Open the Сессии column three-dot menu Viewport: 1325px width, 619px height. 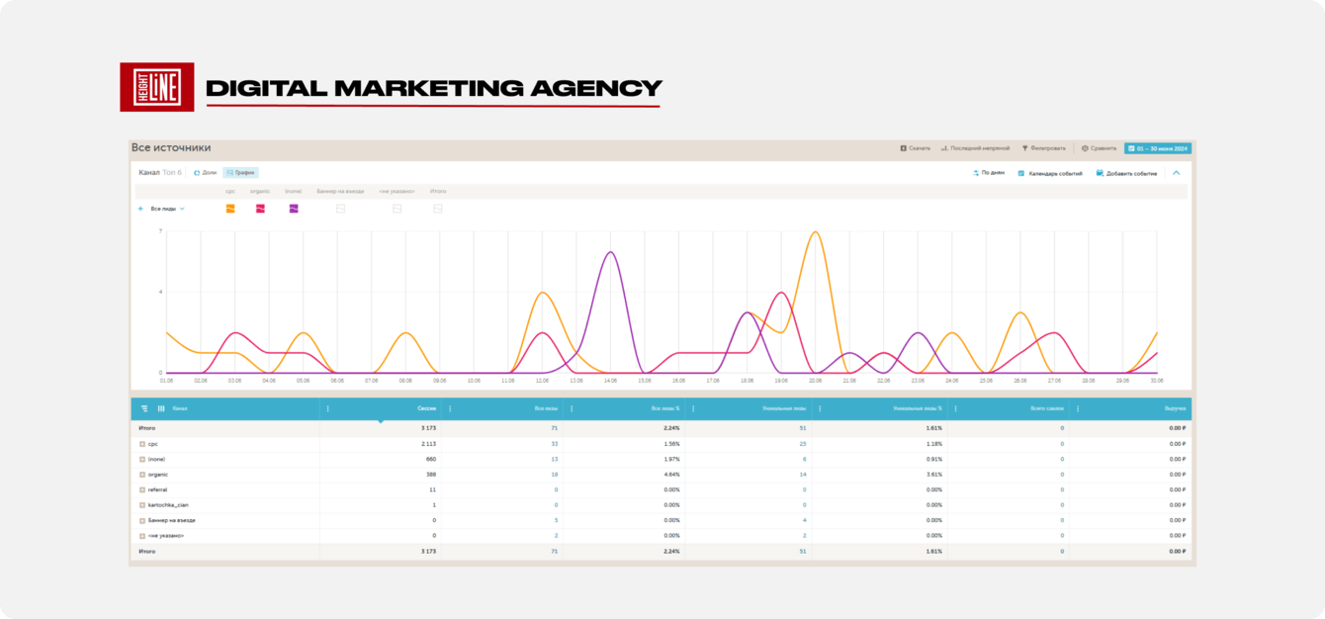328,408
